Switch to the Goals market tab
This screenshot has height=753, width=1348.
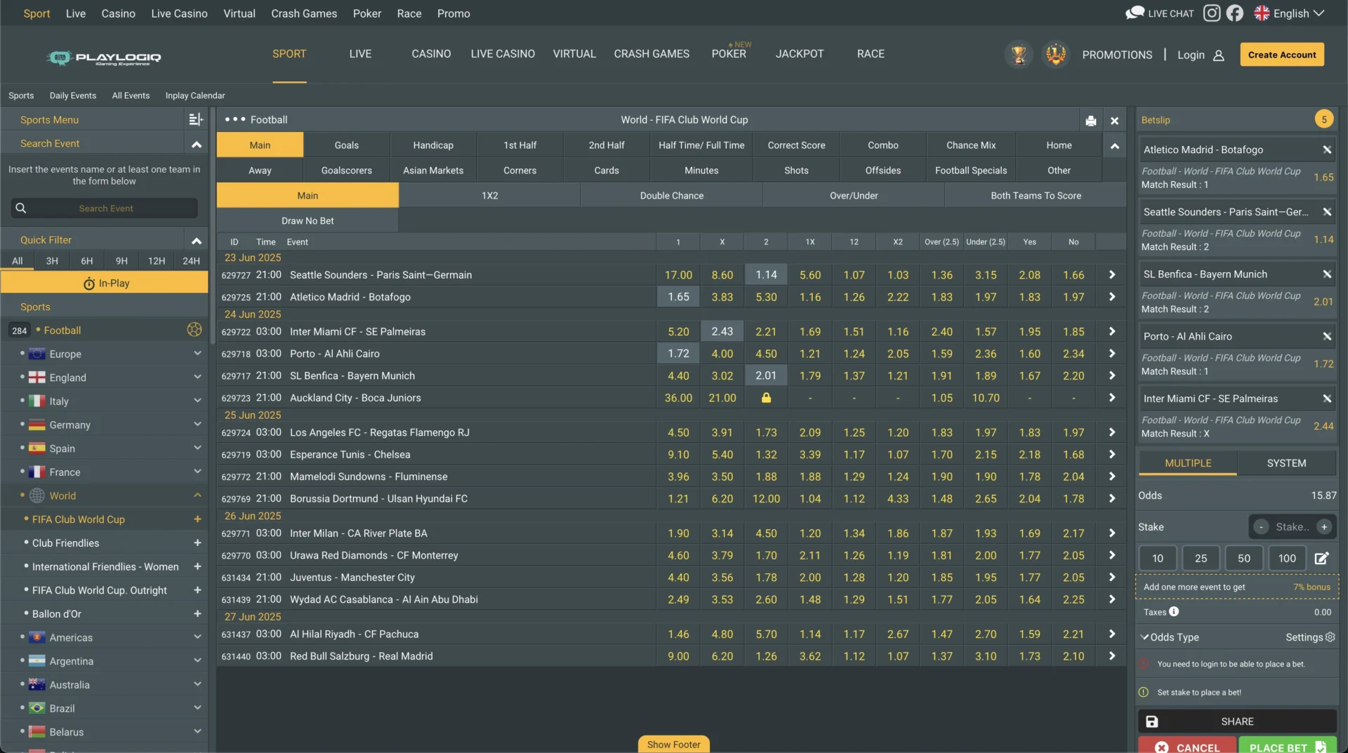click(346, 145)
